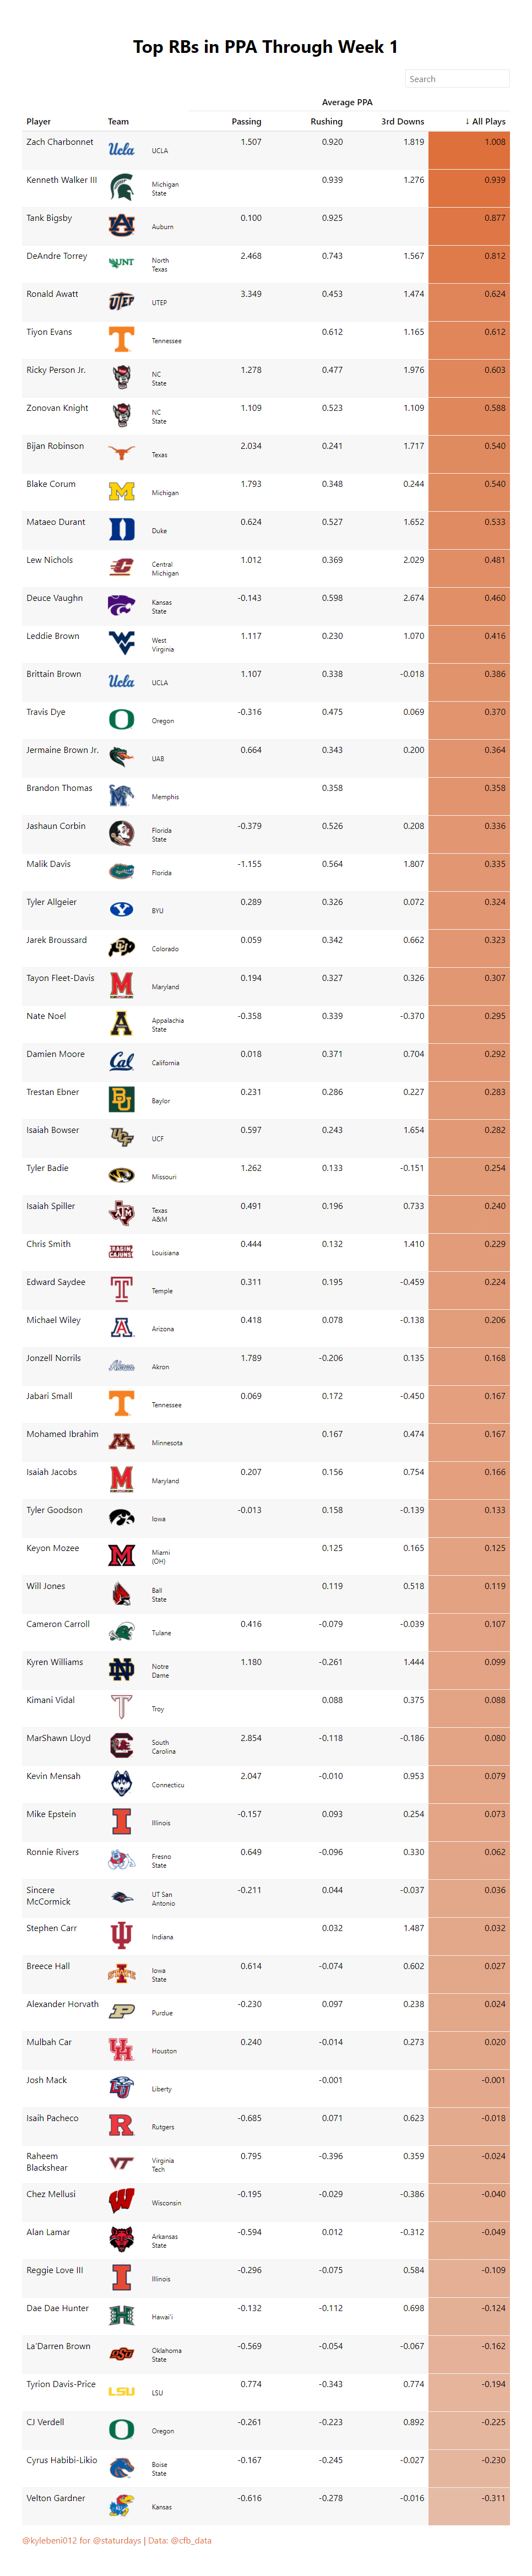Click the Kansas Jayhawks logo
The width and height of the screenshot is (532, 2576).
tap(121, 2505)
